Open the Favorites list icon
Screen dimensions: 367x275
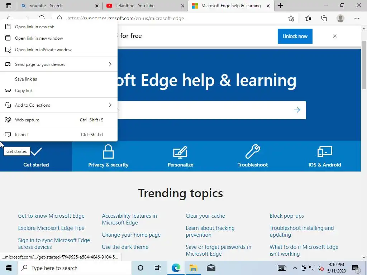[308, 18]
